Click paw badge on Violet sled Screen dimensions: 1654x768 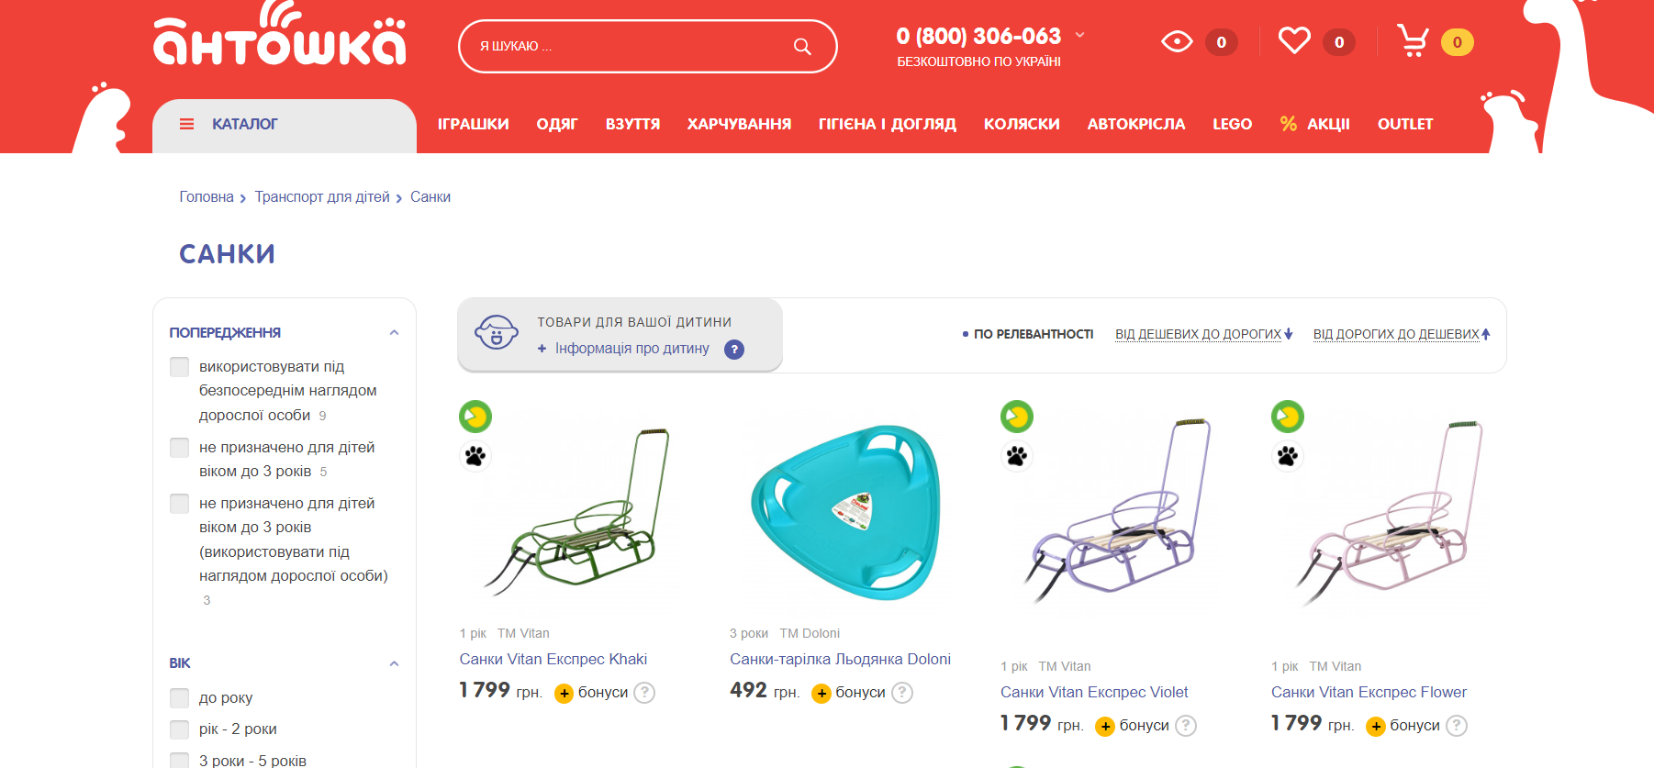coord(1017,456)
